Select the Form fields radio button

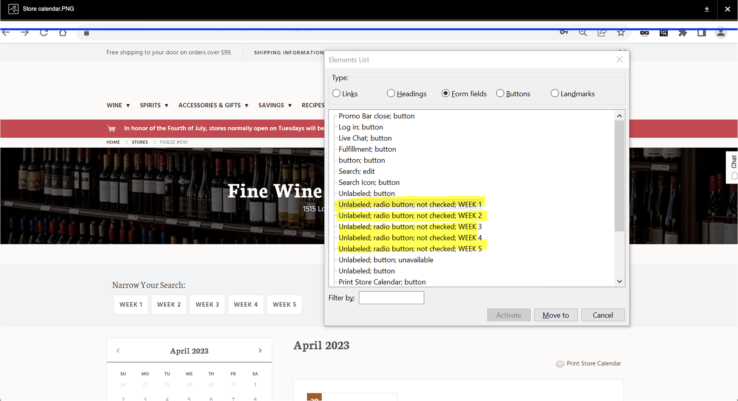coord(446,93)
